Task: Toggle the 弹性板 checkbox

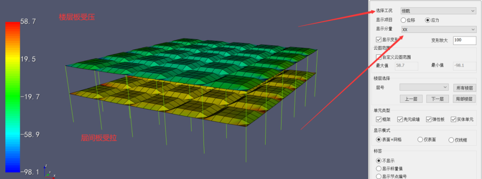Action: pyautogui.click(x=429, y=119)
